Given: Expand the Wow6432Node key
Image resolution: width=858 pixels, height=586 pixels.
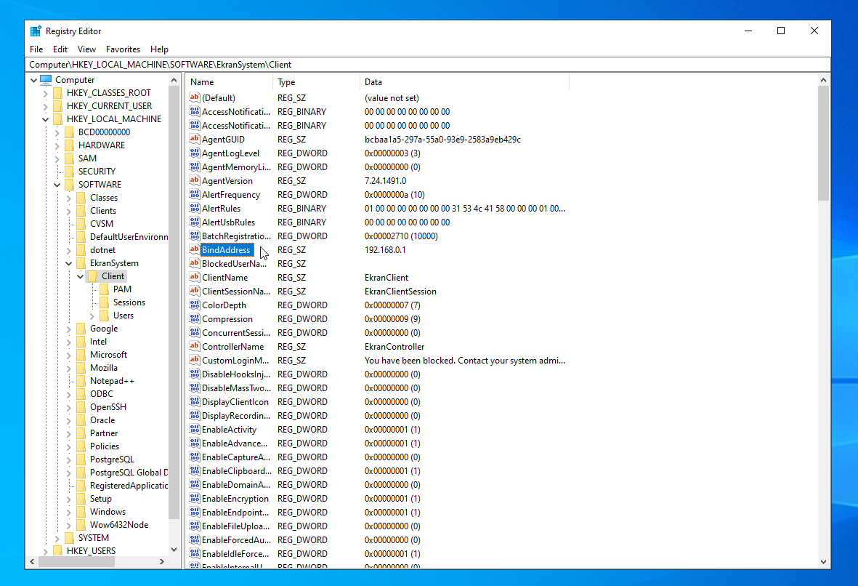Looking at the screenshot, I should point(69,525).
